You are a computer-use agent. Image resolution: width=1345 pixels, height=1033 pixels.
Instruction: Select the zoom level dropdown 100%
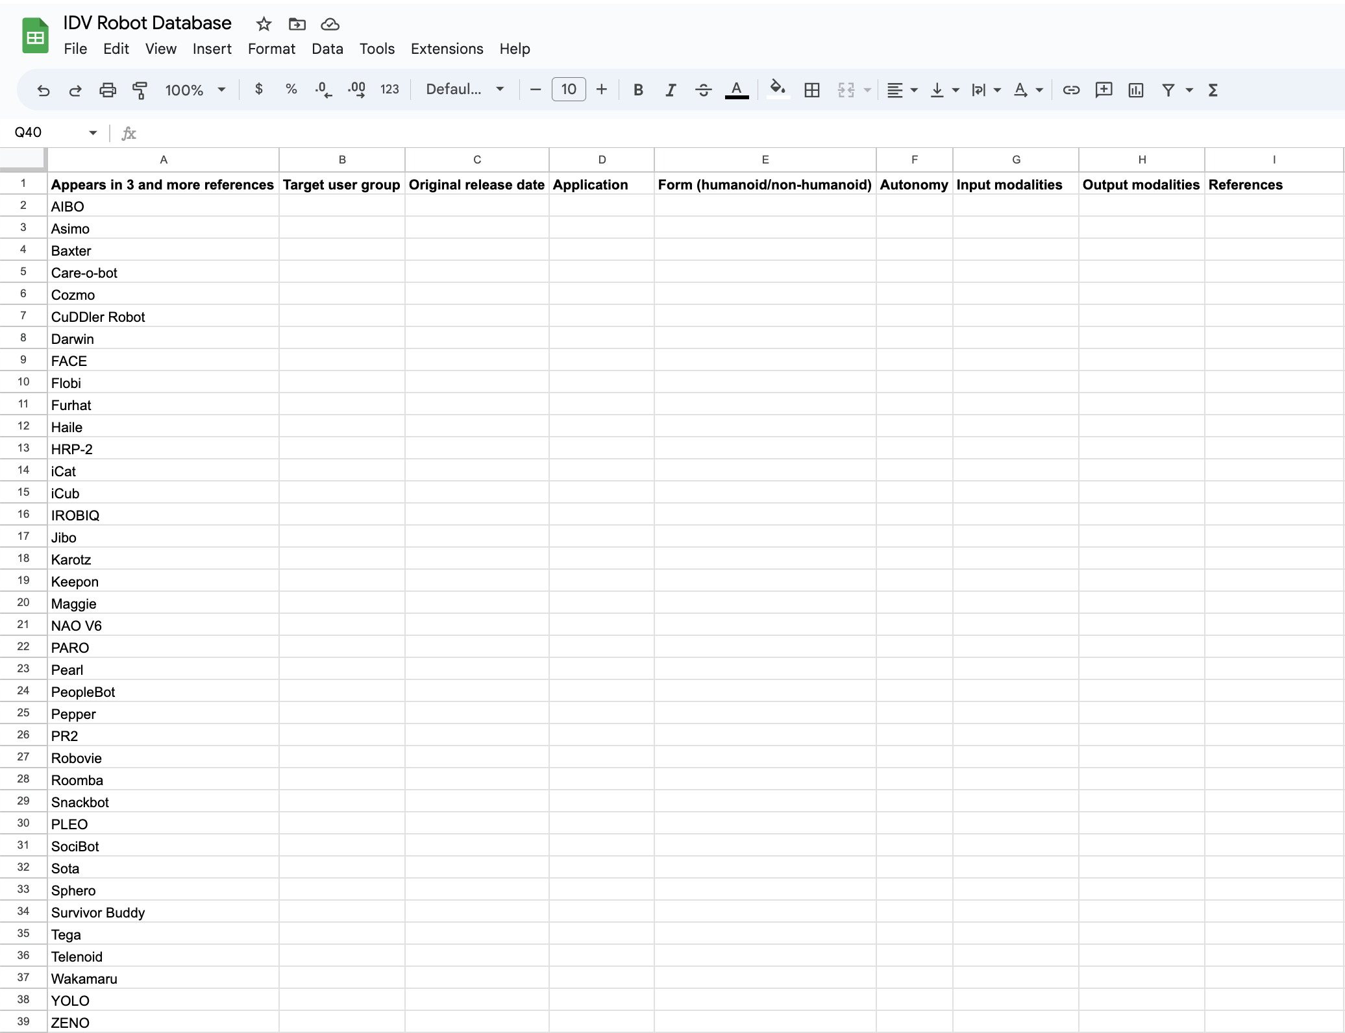pos(193,89)
